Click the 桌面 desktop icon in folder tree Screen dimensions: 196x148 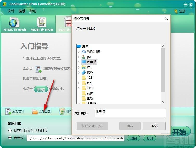point(79,46)
